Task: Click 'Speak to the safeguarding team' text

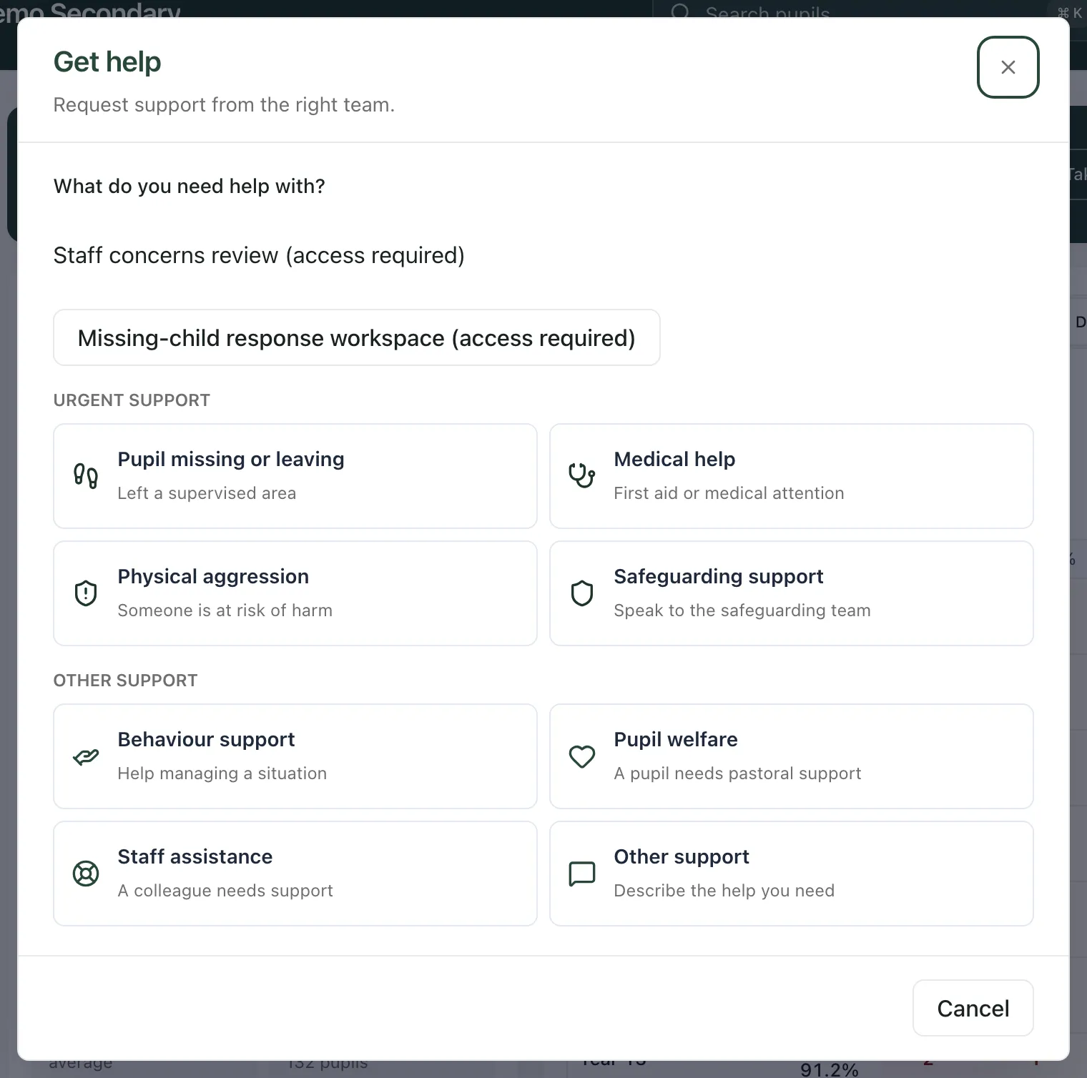Action: (x=742, y=610)
